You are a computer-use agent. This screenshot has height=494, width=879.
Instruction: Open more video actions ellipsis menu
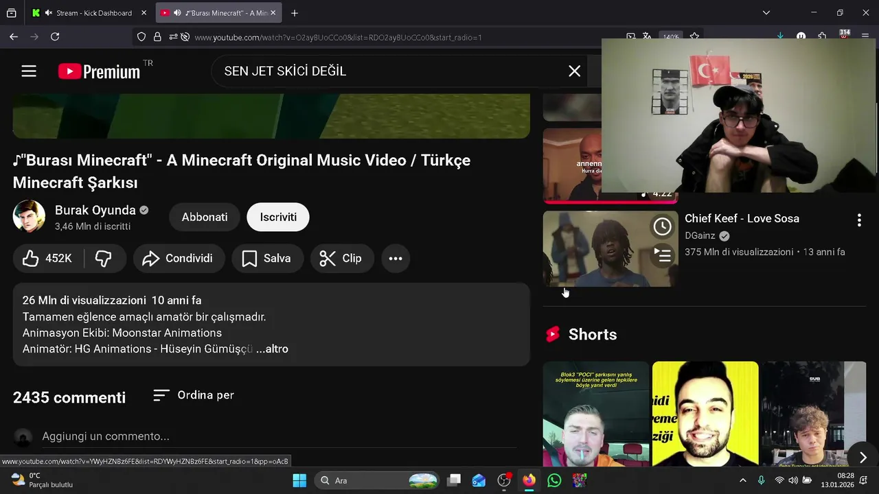click(396, 259)
